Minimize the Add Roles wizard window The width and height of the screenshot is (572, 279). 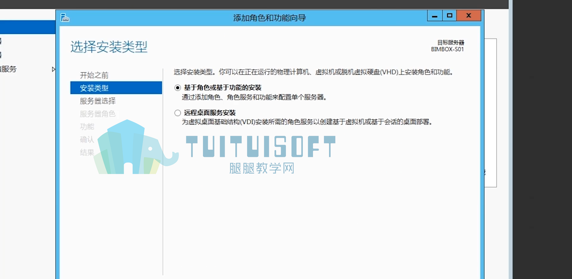point(435,16)
